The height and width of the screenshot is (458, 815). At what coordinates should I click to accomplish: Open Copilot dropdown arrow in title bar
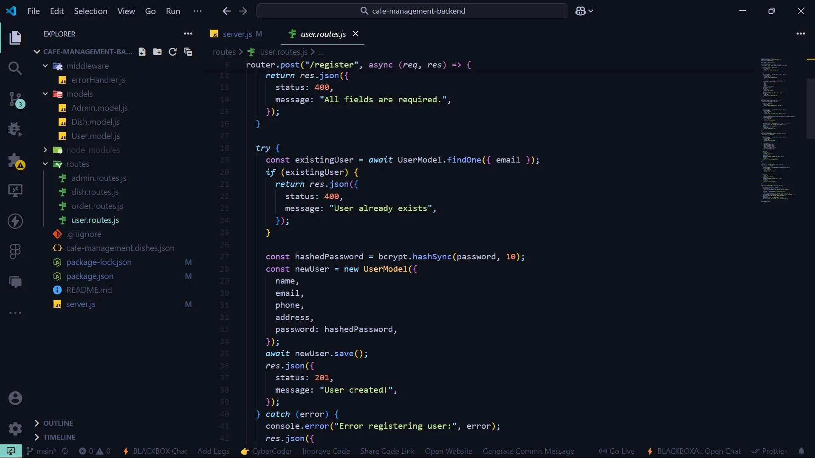point(591,11)
